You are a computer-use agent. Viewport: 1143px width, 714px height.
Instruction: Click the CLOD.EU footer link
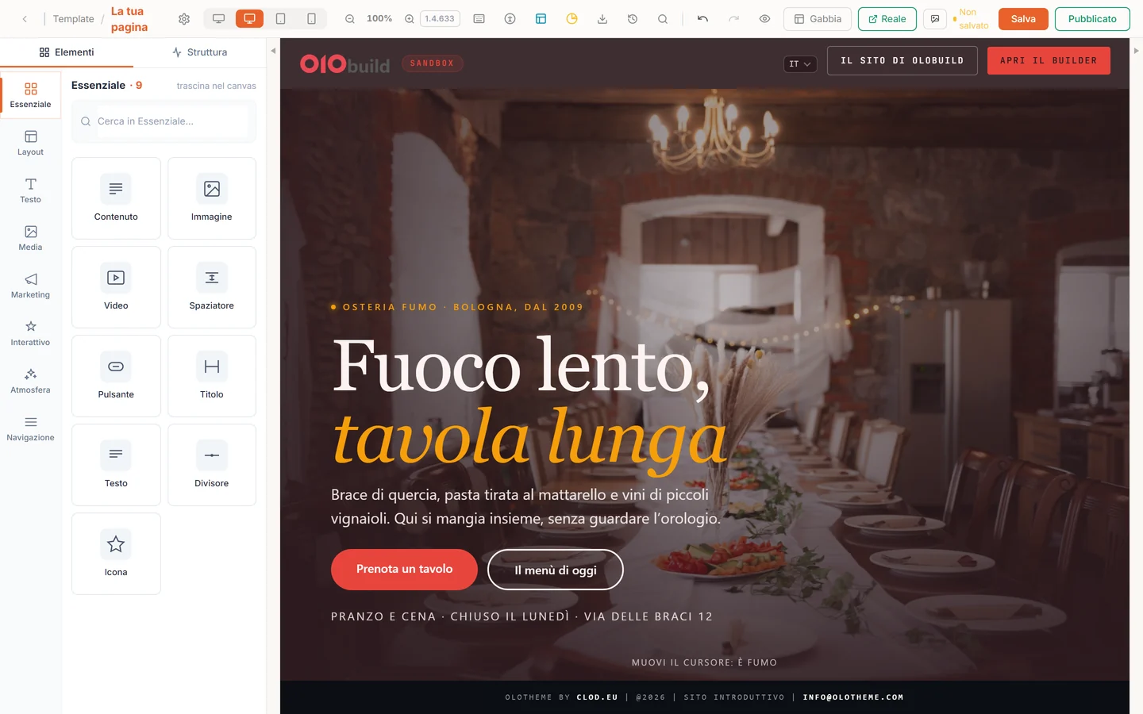[597, 697]
